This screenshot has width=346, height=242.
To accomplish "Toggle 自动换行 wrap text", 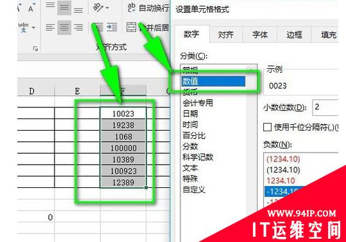I will tap(148, 8).
